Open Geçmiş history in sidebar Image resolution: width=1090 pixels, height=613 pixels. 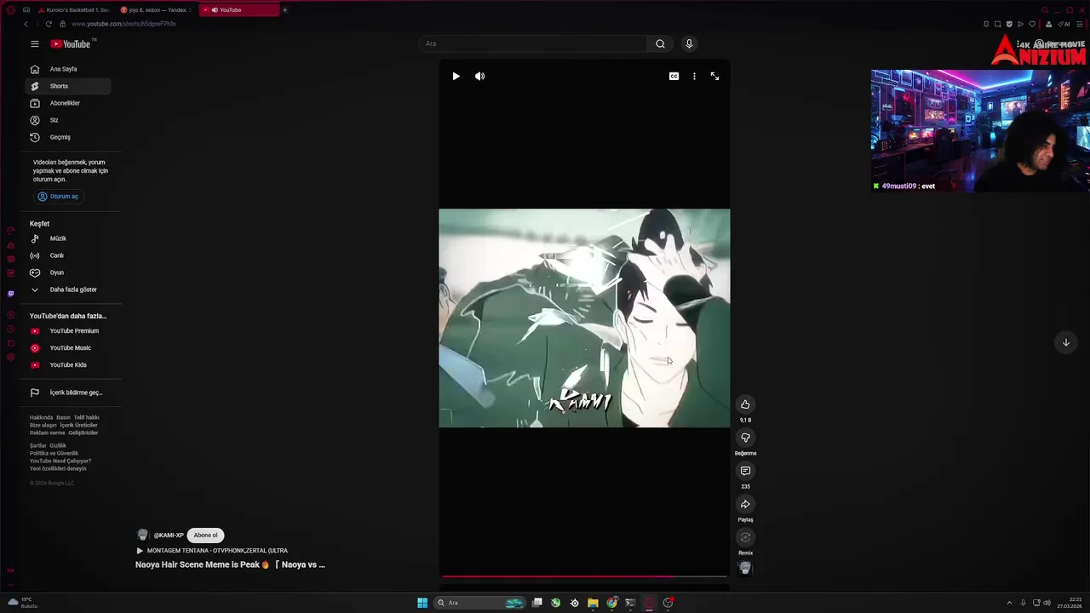[67, 137]
